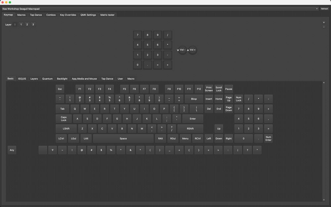The width and height of the screenshot is (331, 207).
Task: Open the Kea Workshop Seagull Macropad dropdown
Action: (160, 9)
